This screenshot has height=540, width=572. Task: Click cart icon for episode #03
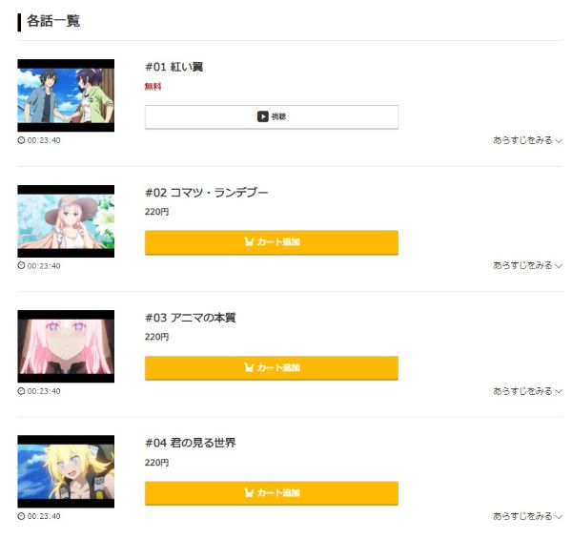[x=249, y=367]
